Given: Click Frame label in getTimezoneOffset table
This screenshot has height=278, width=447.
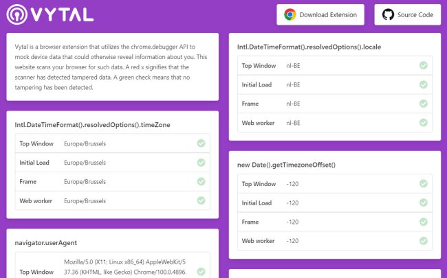Looking at the screenshot, I should point(250,222).
